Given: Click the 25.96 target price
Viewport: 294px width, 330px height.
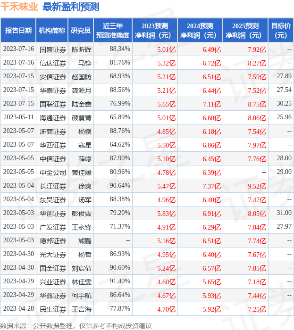Looking at the screenshot, I should (284, 117).
